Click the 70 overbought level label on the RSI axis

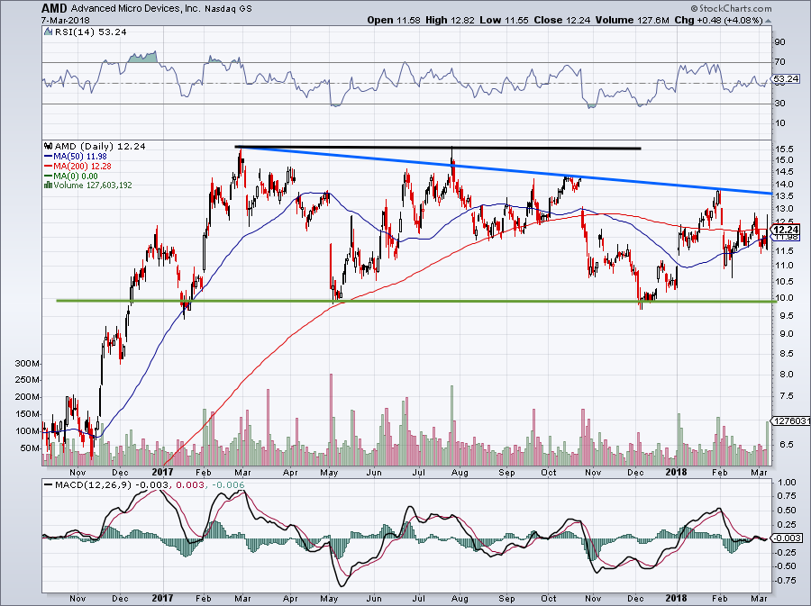(x=779, y=62)
